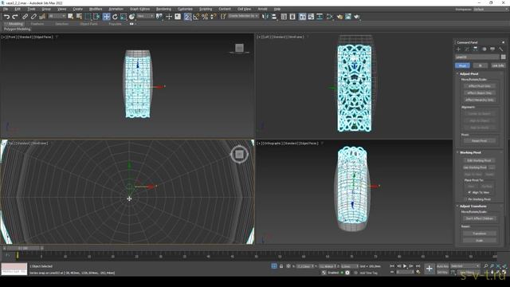Image resolution: width=510 pixels, height=287 pixels.
Task: Click the Bind to Space Warp icon
Action: coord(42,17)
